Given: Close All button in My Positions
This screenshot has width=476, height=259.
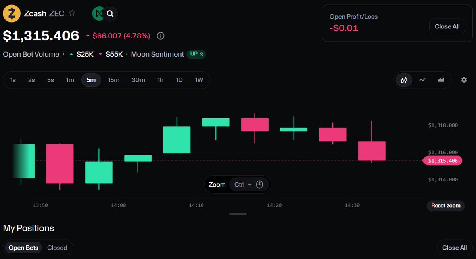Looking at the screenshot, I should [455, 248].
